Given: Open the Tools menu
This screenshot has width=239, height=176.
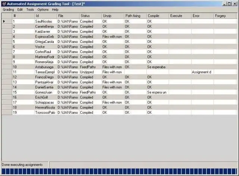Looking at the screenshot, I should click(30, 10).
